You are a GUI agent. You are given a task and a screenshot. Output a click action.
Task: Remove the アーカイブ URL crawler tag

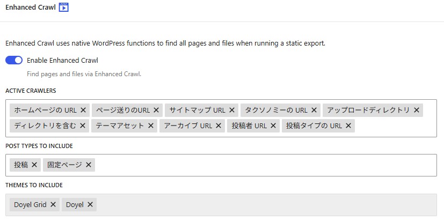tap(219, 126)
